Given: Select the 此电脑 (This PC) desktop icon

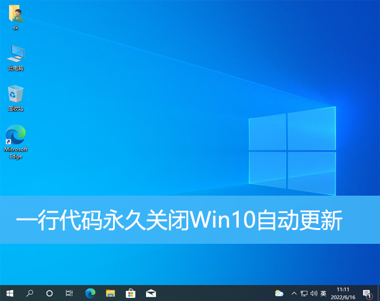Looking at the screenshot, I should (16, 57).
